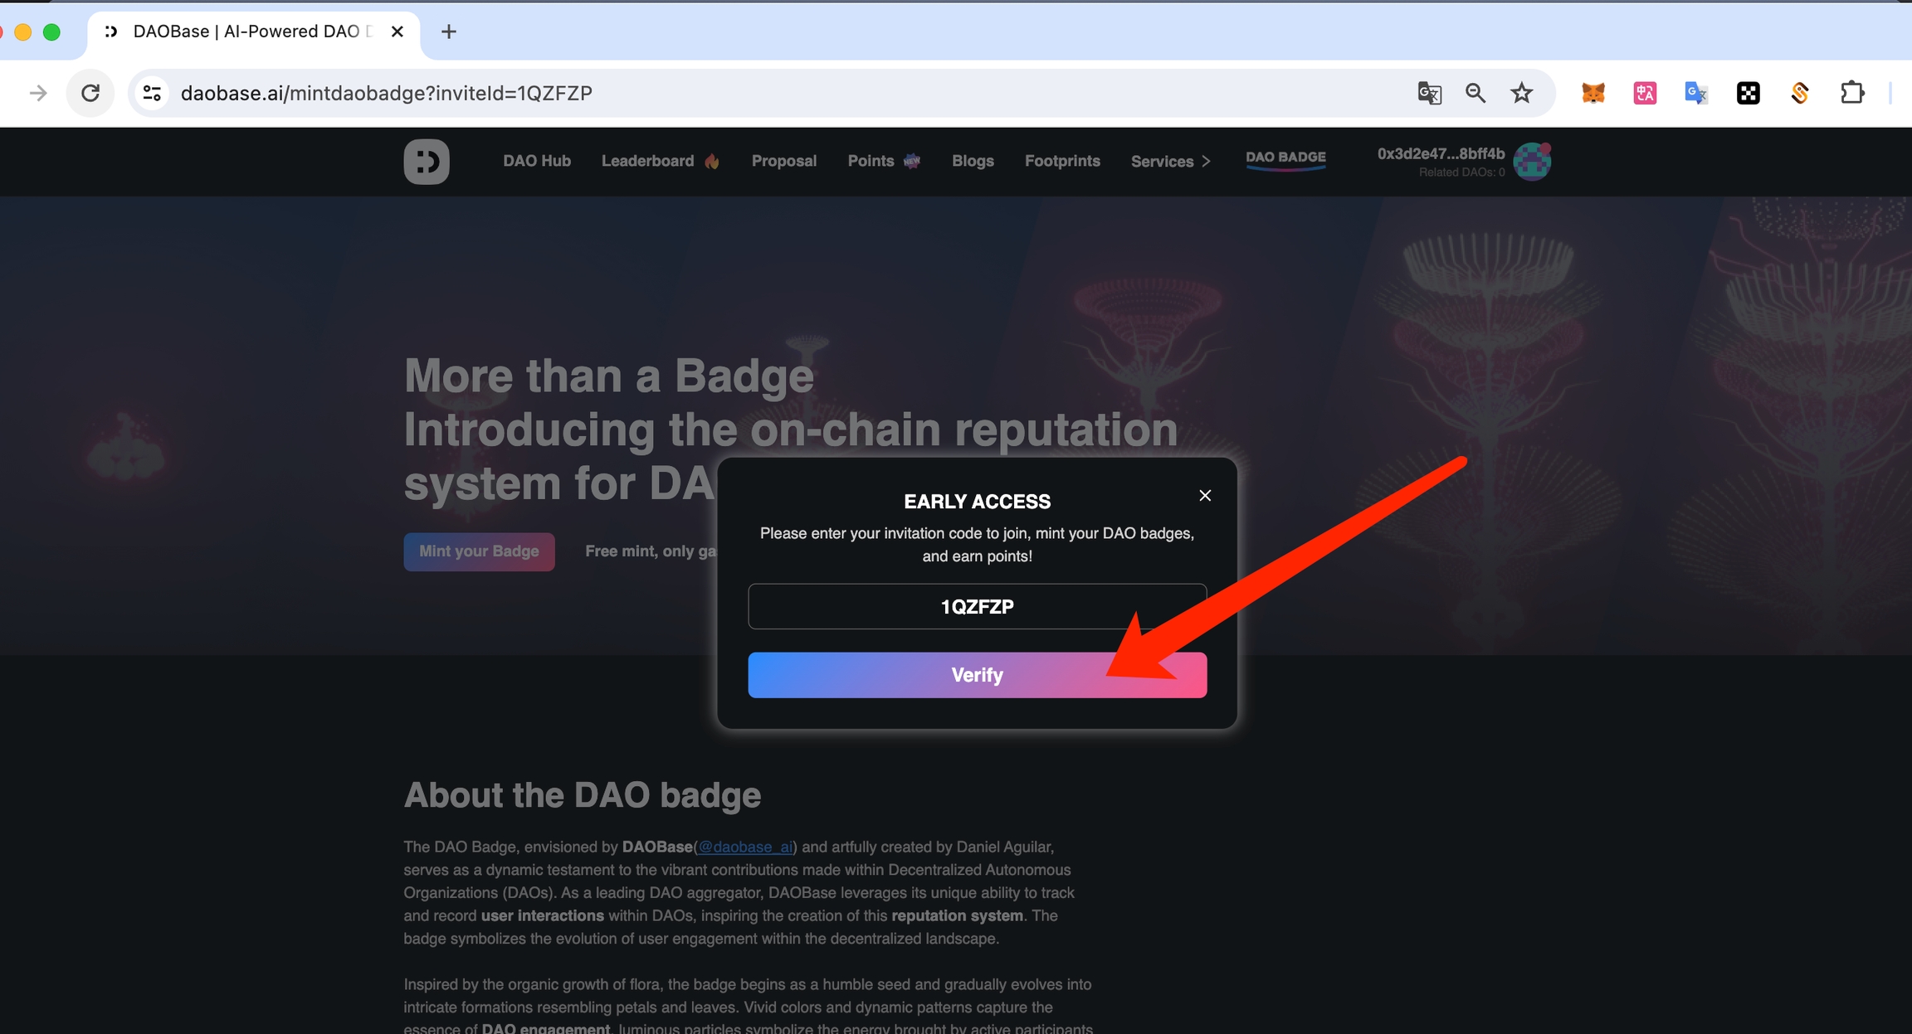Image resolution: width=1912 pixels, height=1034 pixels.
Task: Click the connected wallet avatar icon
Action: click(1532, 161)
